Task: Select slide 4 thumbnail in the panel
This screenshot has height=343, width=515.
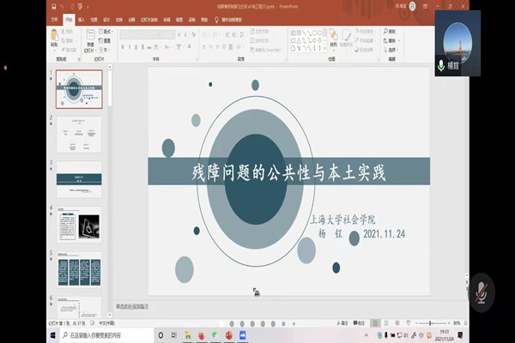Action: [x=79, y=223]
